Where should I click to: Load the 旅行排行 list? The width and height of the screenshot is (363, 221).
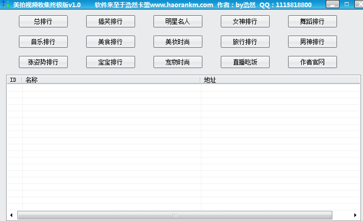point(245,42)
